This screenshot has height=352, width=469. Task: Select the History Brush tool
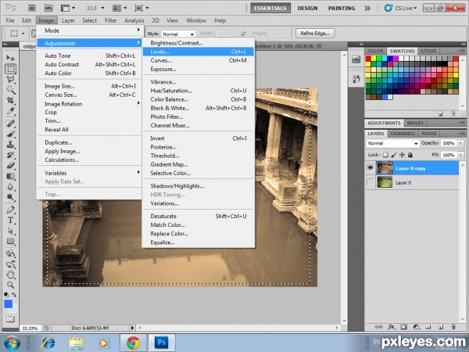tap(10, 155)
